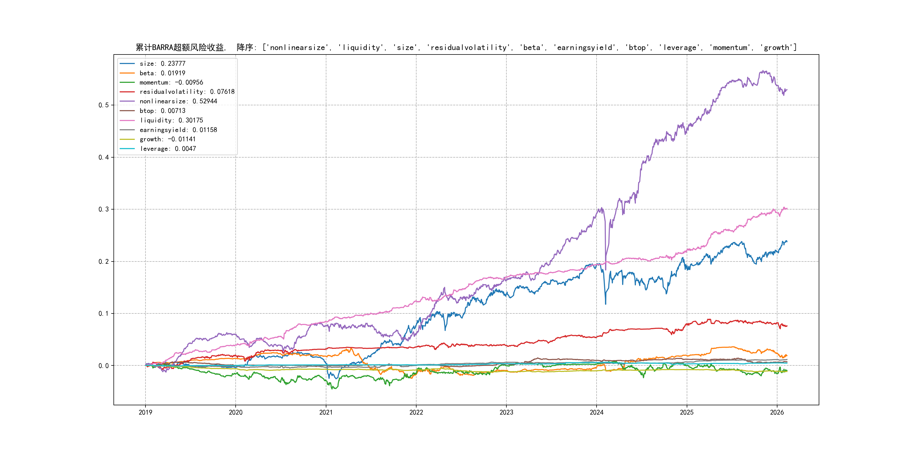910x455 pixels.
Task: Click the size legend line swatch
Action: pyautogui.click(x=127, y=63)
